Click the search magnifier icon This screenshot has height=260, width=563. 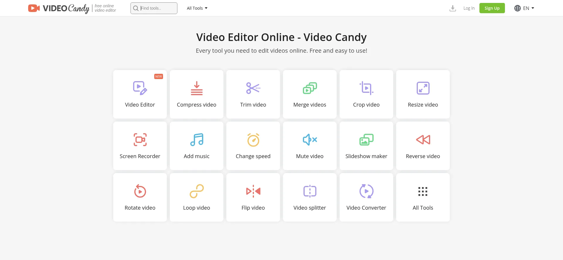coord(136,8)
